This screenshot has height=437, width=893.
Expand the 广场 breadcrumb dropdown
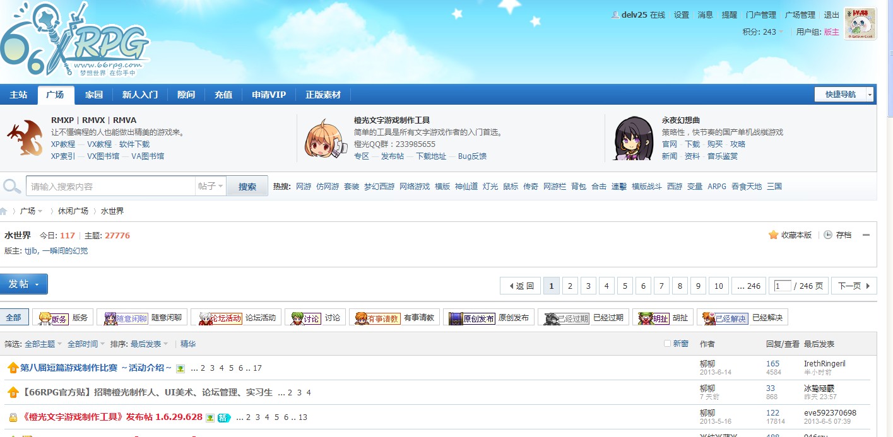[x=40, y=211]
